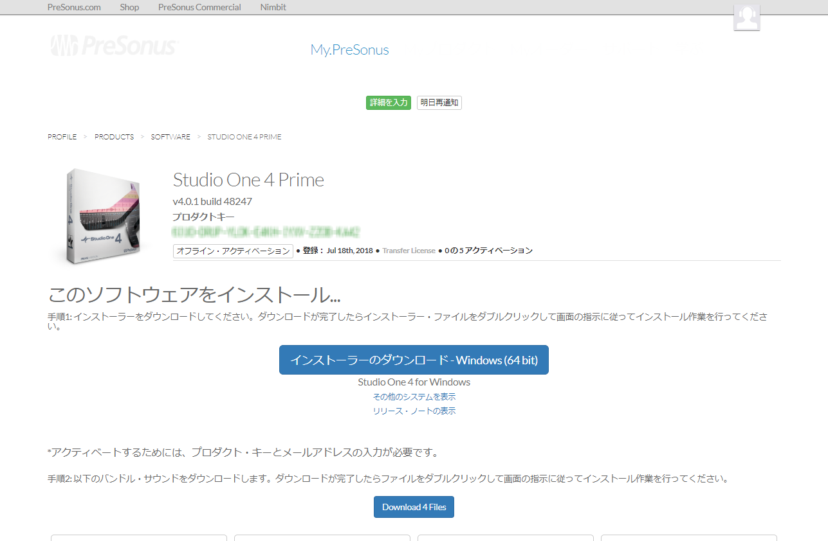The width and height of the screenshot is (828, 541).
Task: Click the Studio One 4 Prime title
Action: [248, 180]
